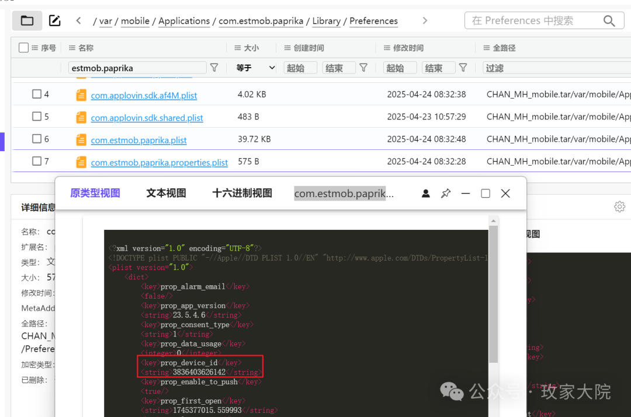Navigate to Applications in breadcrumb
This screenshot has width=631, height=417.
pos(184,21)
